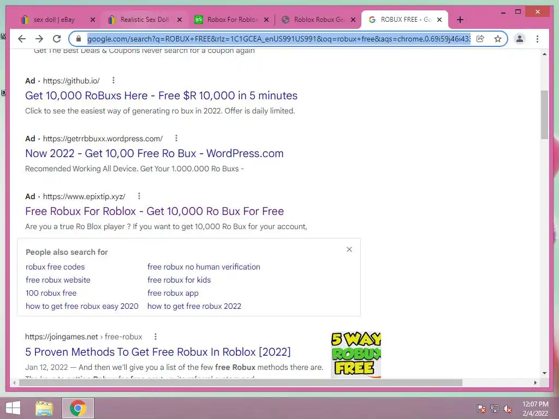This screenshot has width=559, height=419.
Task: Close the 'Realistic Sex Doll' tab
Action: [180, 20]
